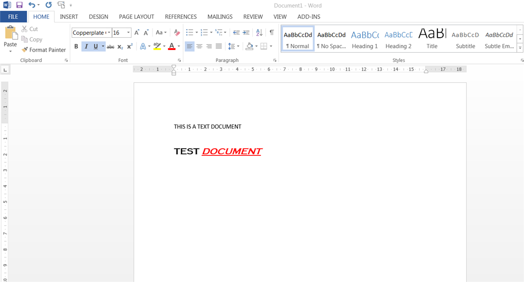Apply subscript formatting
The image size is (524, 282).
pos(120,46)
